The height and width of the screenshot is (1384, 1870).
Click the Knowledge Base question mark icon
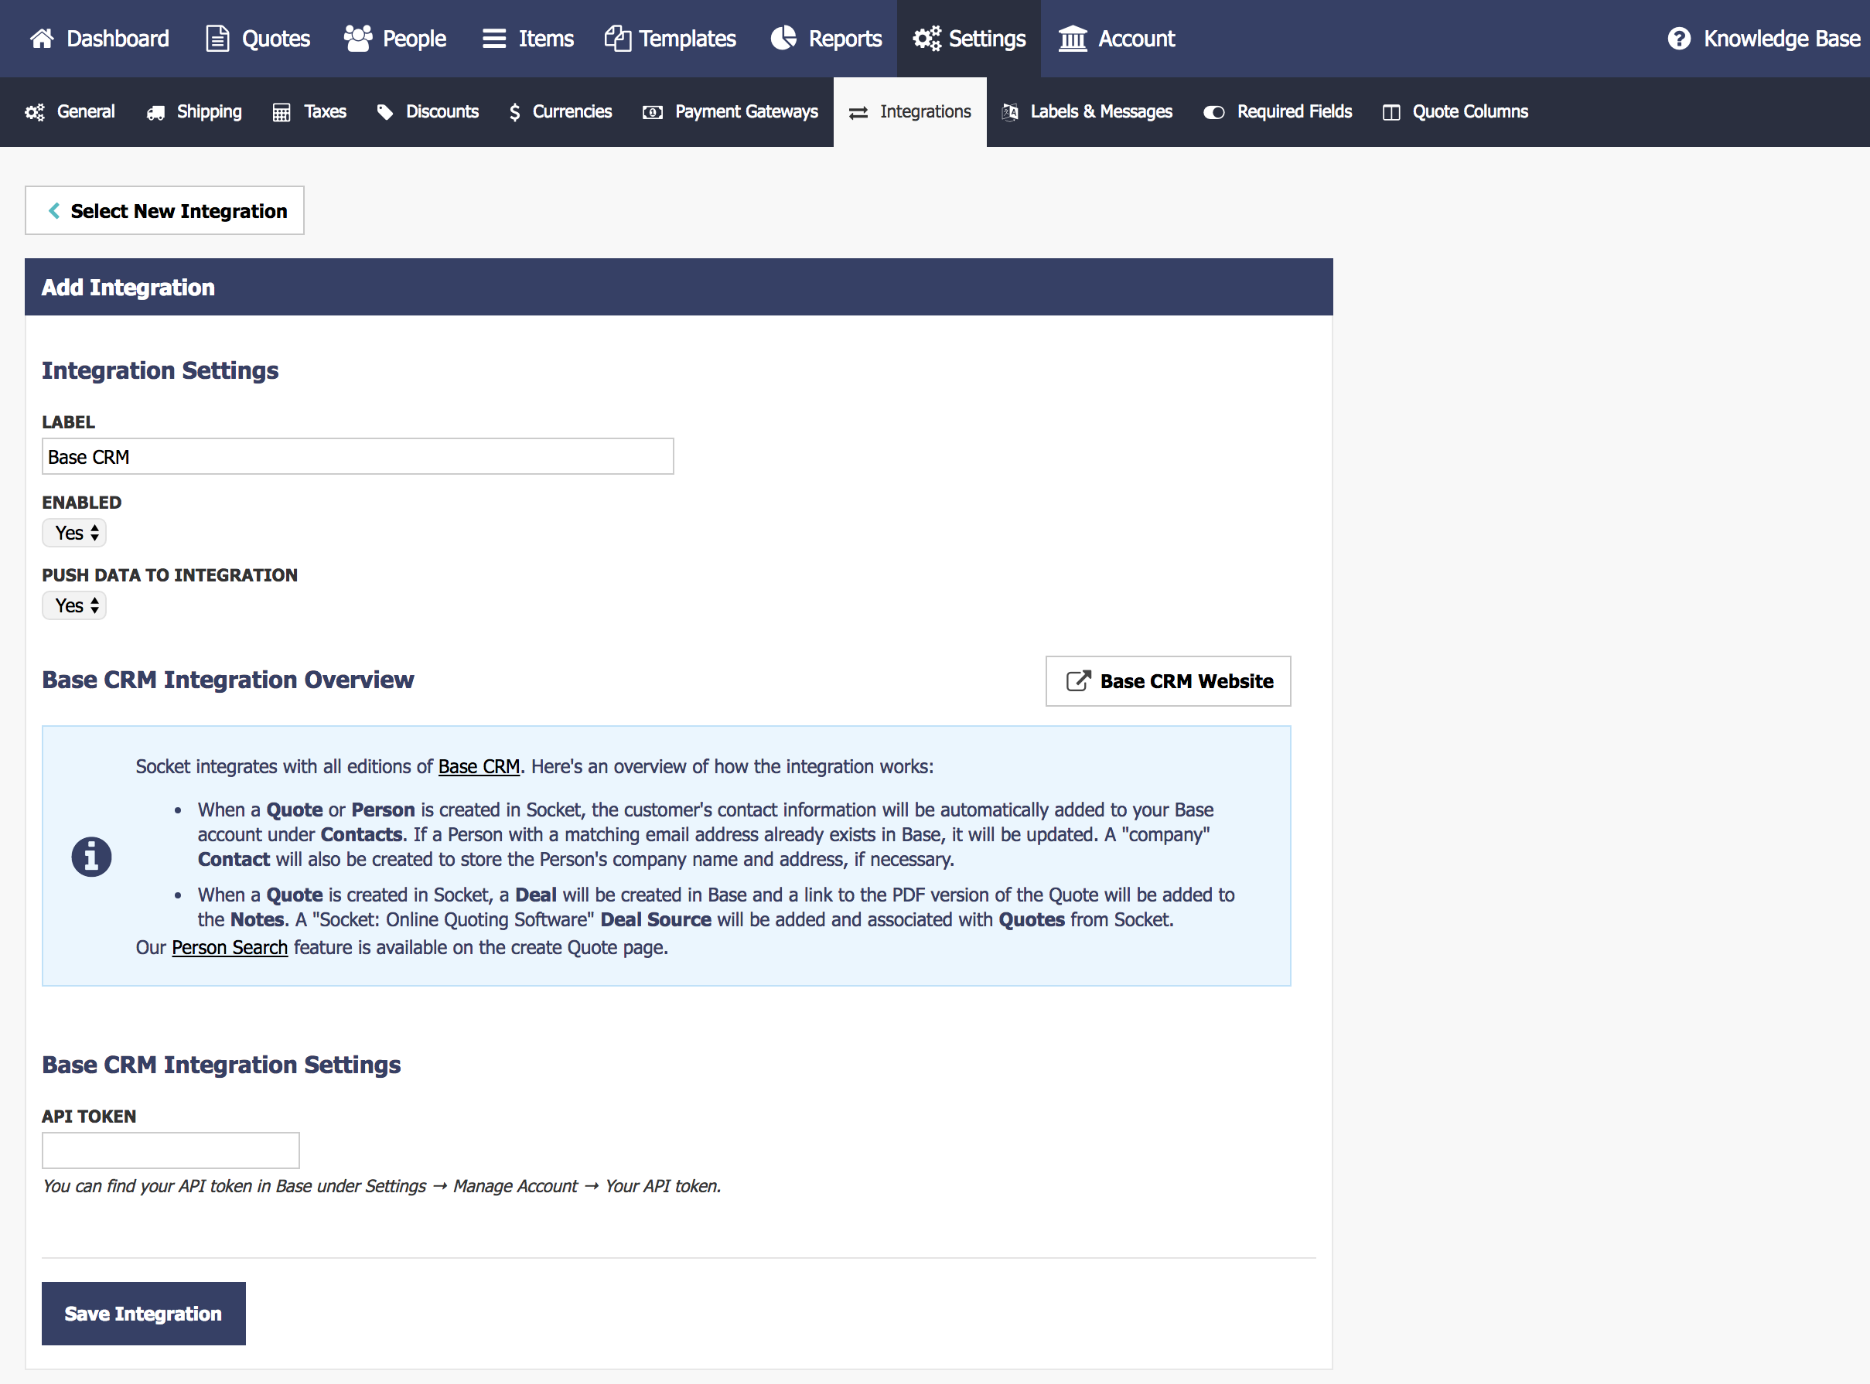[1679, 39]
